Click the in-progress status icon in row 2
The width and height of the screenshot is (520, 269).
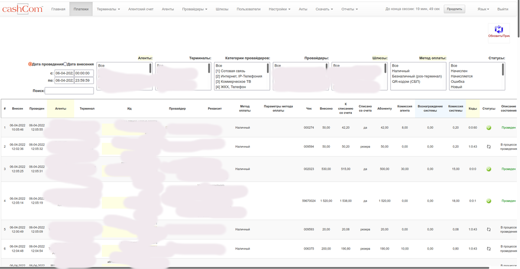pyautogui.click(x=489, y=147)
